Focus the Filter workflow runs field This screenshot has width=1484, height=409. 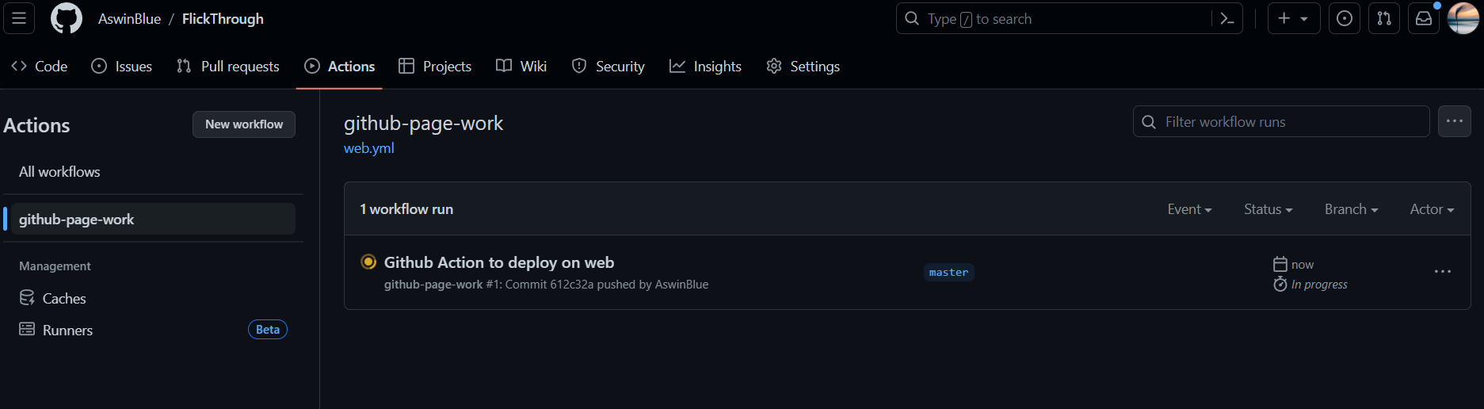pos(1281,122)
